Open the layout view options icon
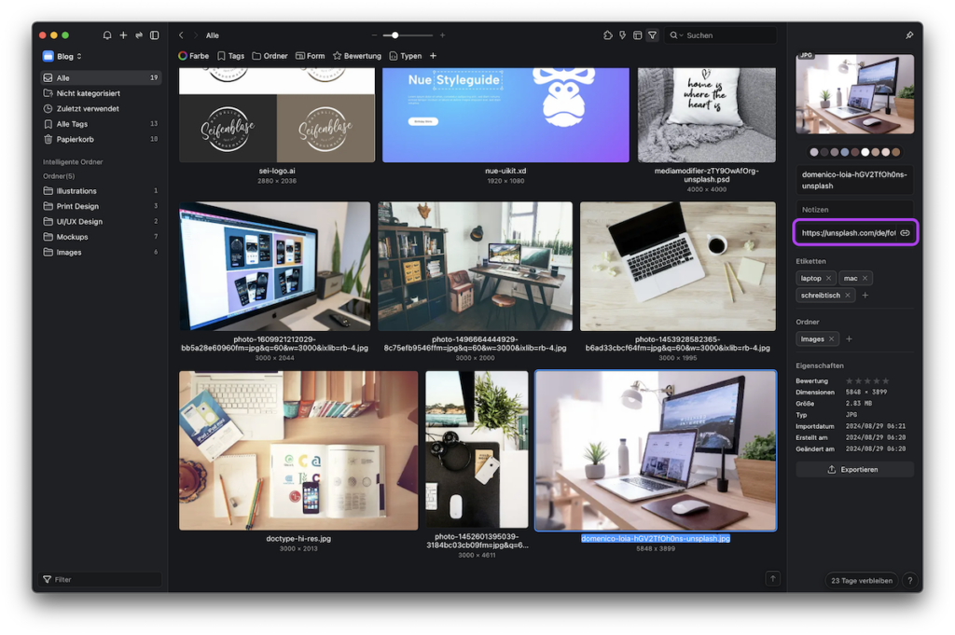 click(x=637, y=35)
